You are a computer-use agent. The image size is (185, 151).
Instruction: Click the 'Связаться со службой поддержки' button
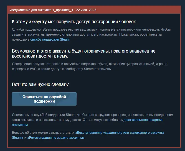tap(44, 99)
